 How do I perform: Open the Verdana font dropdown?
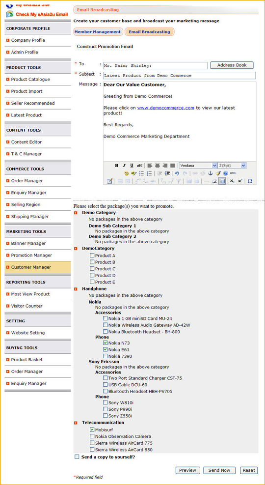coord(198,166)
